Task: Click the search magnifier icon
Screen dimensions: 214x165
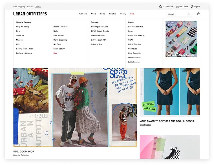Action: 189,14
